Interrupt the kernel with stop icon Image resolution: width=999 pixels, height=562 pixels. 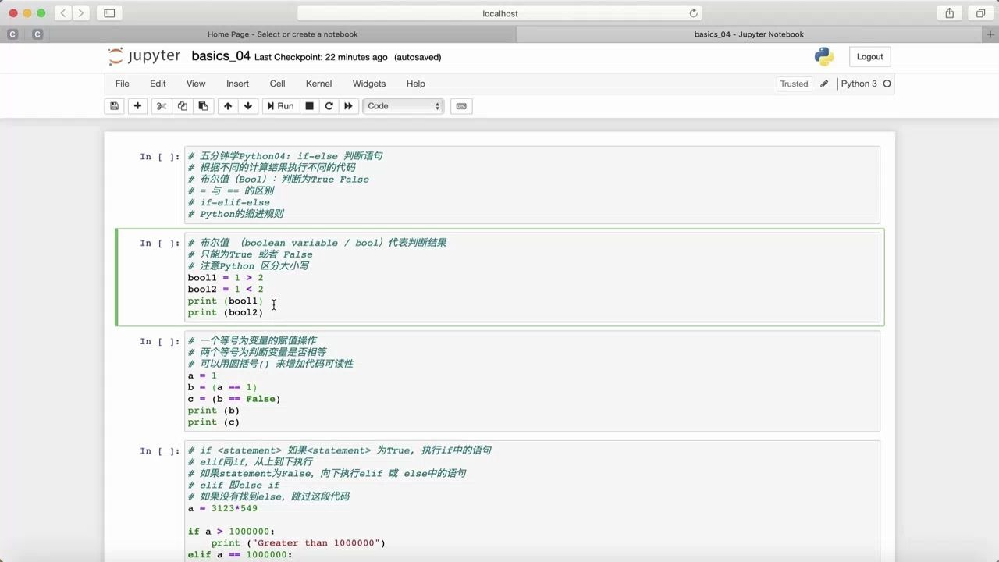(309, 106)
